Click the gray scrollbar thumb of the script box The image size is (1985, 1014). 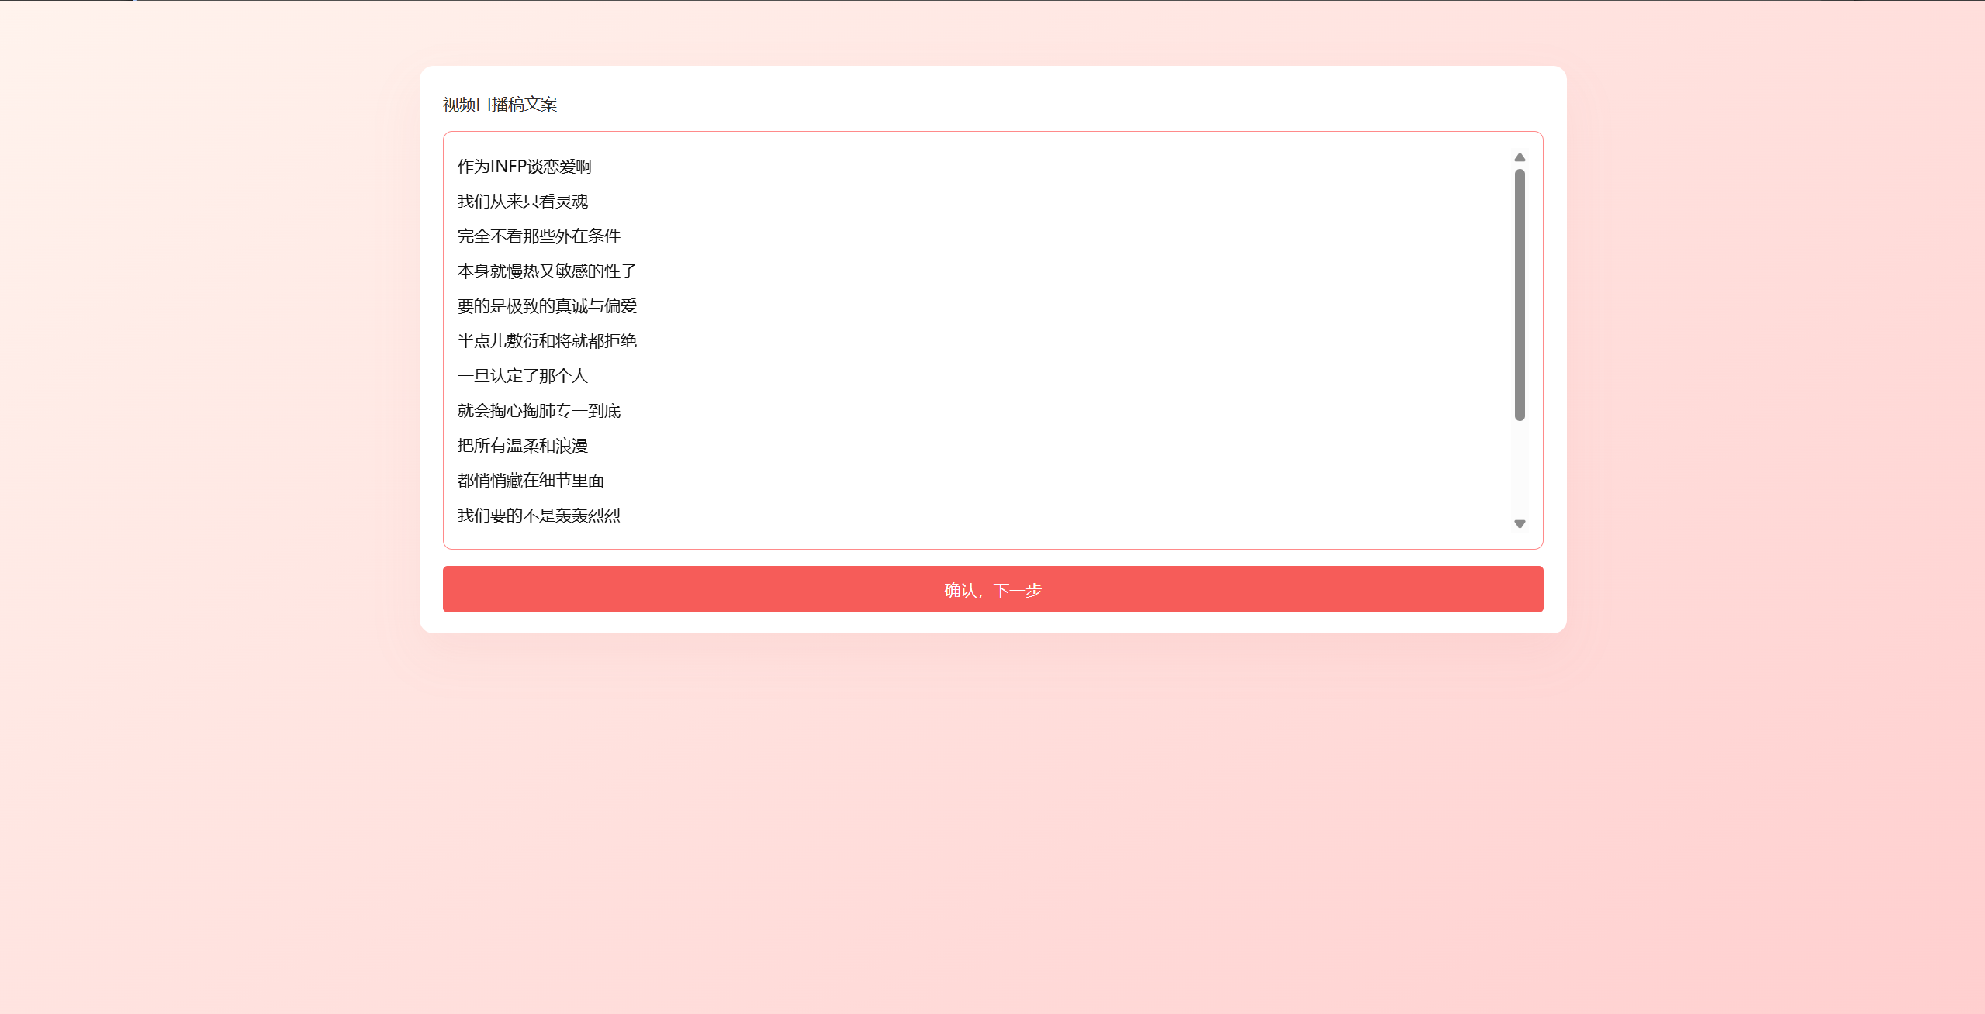[x=1520, y=295]
